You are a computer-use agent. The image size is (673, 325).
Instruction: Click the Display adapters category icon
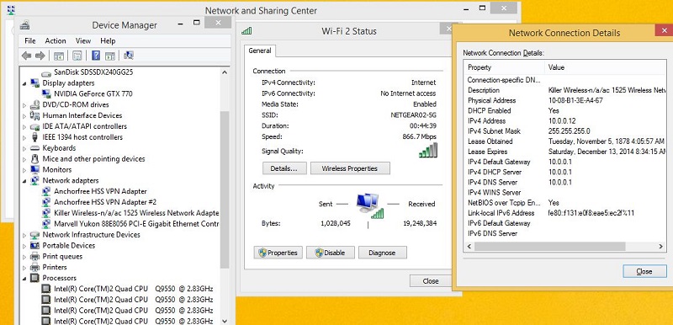point(35,83)
